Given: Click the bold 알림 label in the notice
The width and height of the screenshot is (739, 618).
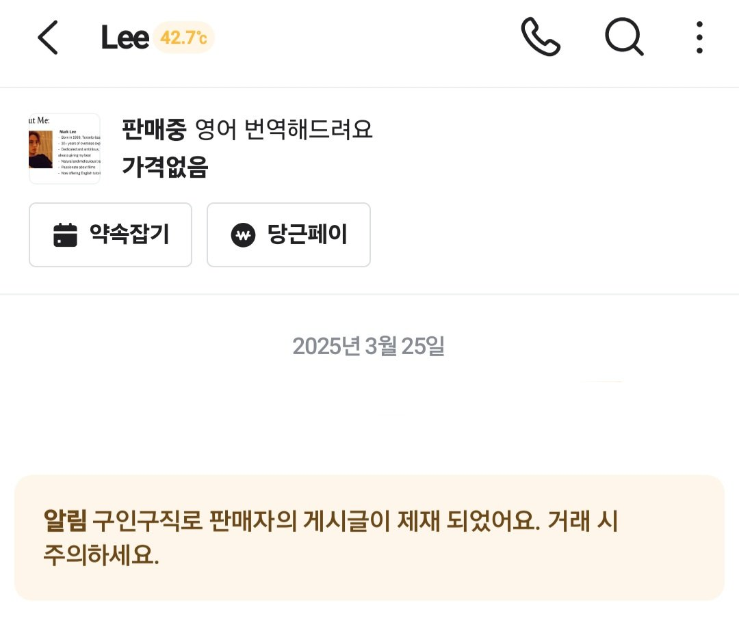Looking at the screenshot, I should (x=65, y=522).
